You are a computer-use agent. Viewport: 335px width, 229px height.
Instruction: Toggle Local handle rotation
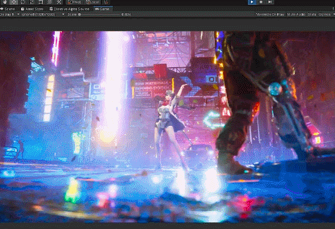tap(92, 2)
